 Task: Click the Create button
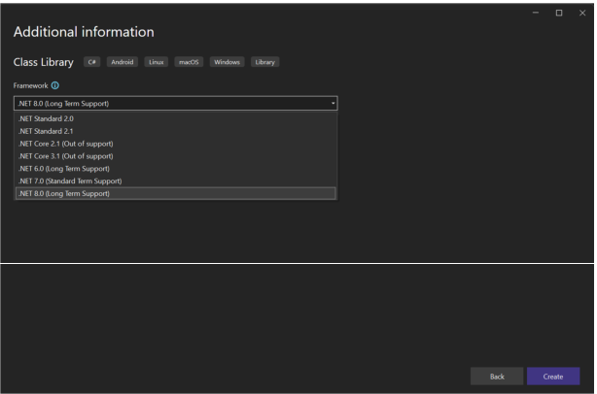(x=553, y=377)
